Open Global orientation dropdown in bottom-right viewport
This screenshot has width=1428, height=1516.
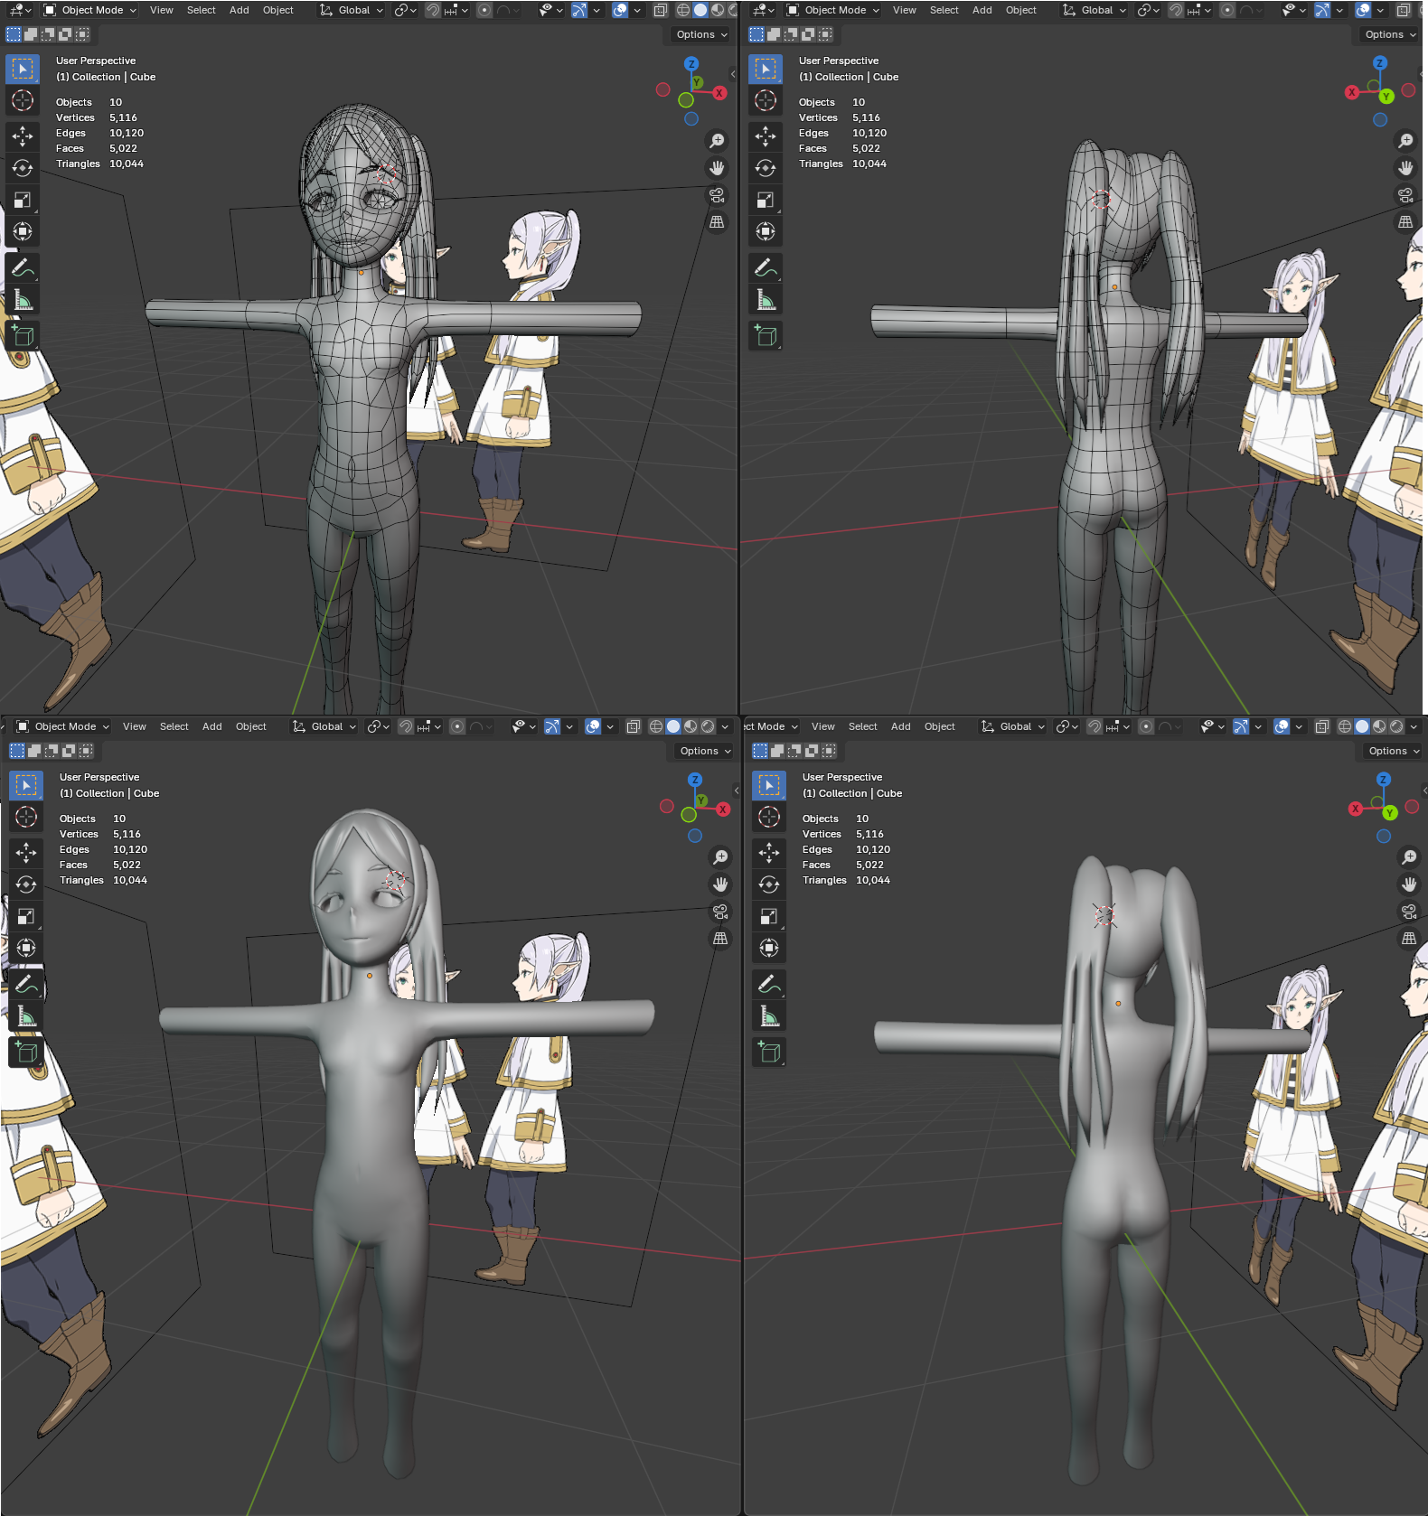(1013, 726)
